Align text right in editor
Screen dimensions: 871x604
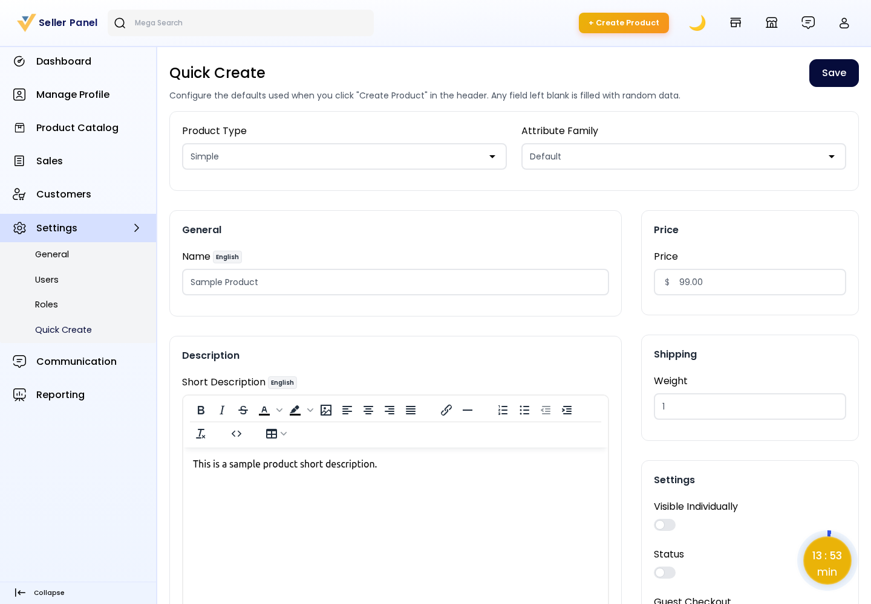tap(390, 410)
